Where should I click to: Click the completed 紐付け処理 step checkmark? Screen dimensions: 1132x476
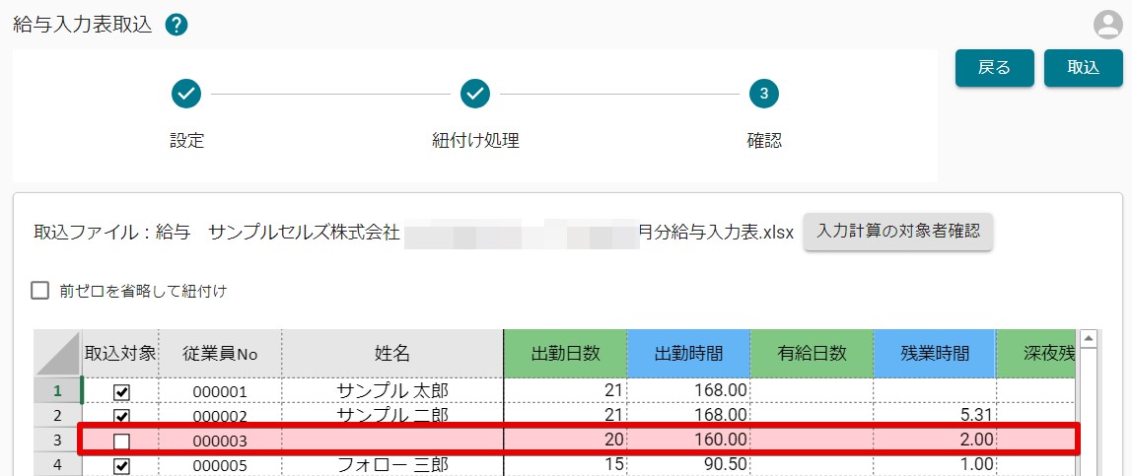coord(475,93)
